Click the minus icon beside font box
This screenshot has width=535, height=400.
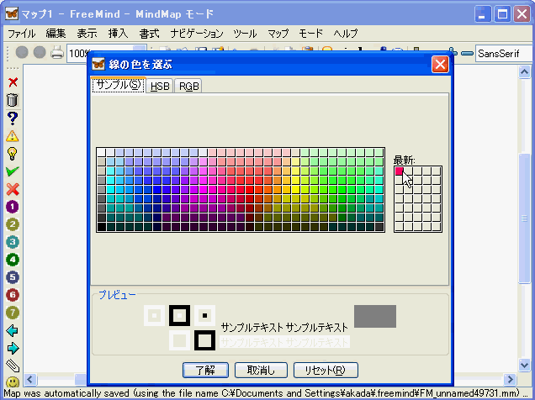(467, 54)
